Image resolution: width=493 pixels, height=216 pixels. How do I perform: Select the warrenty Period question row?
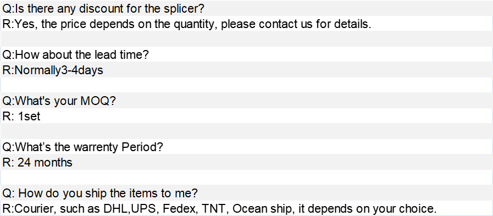click(246, 147)
